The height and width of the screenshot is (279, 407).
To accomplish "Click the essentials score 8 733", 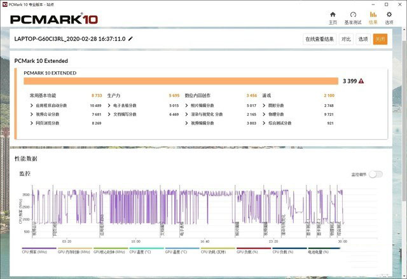I will pos(97,95).
